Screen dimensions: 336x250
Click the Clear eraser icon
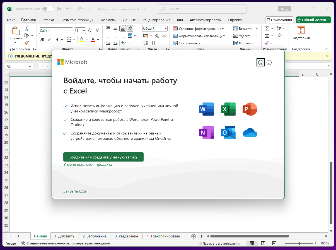(x=267, y=43)
